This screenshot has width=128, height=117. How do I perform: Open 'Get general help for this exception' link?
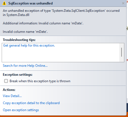coord(29,45)
